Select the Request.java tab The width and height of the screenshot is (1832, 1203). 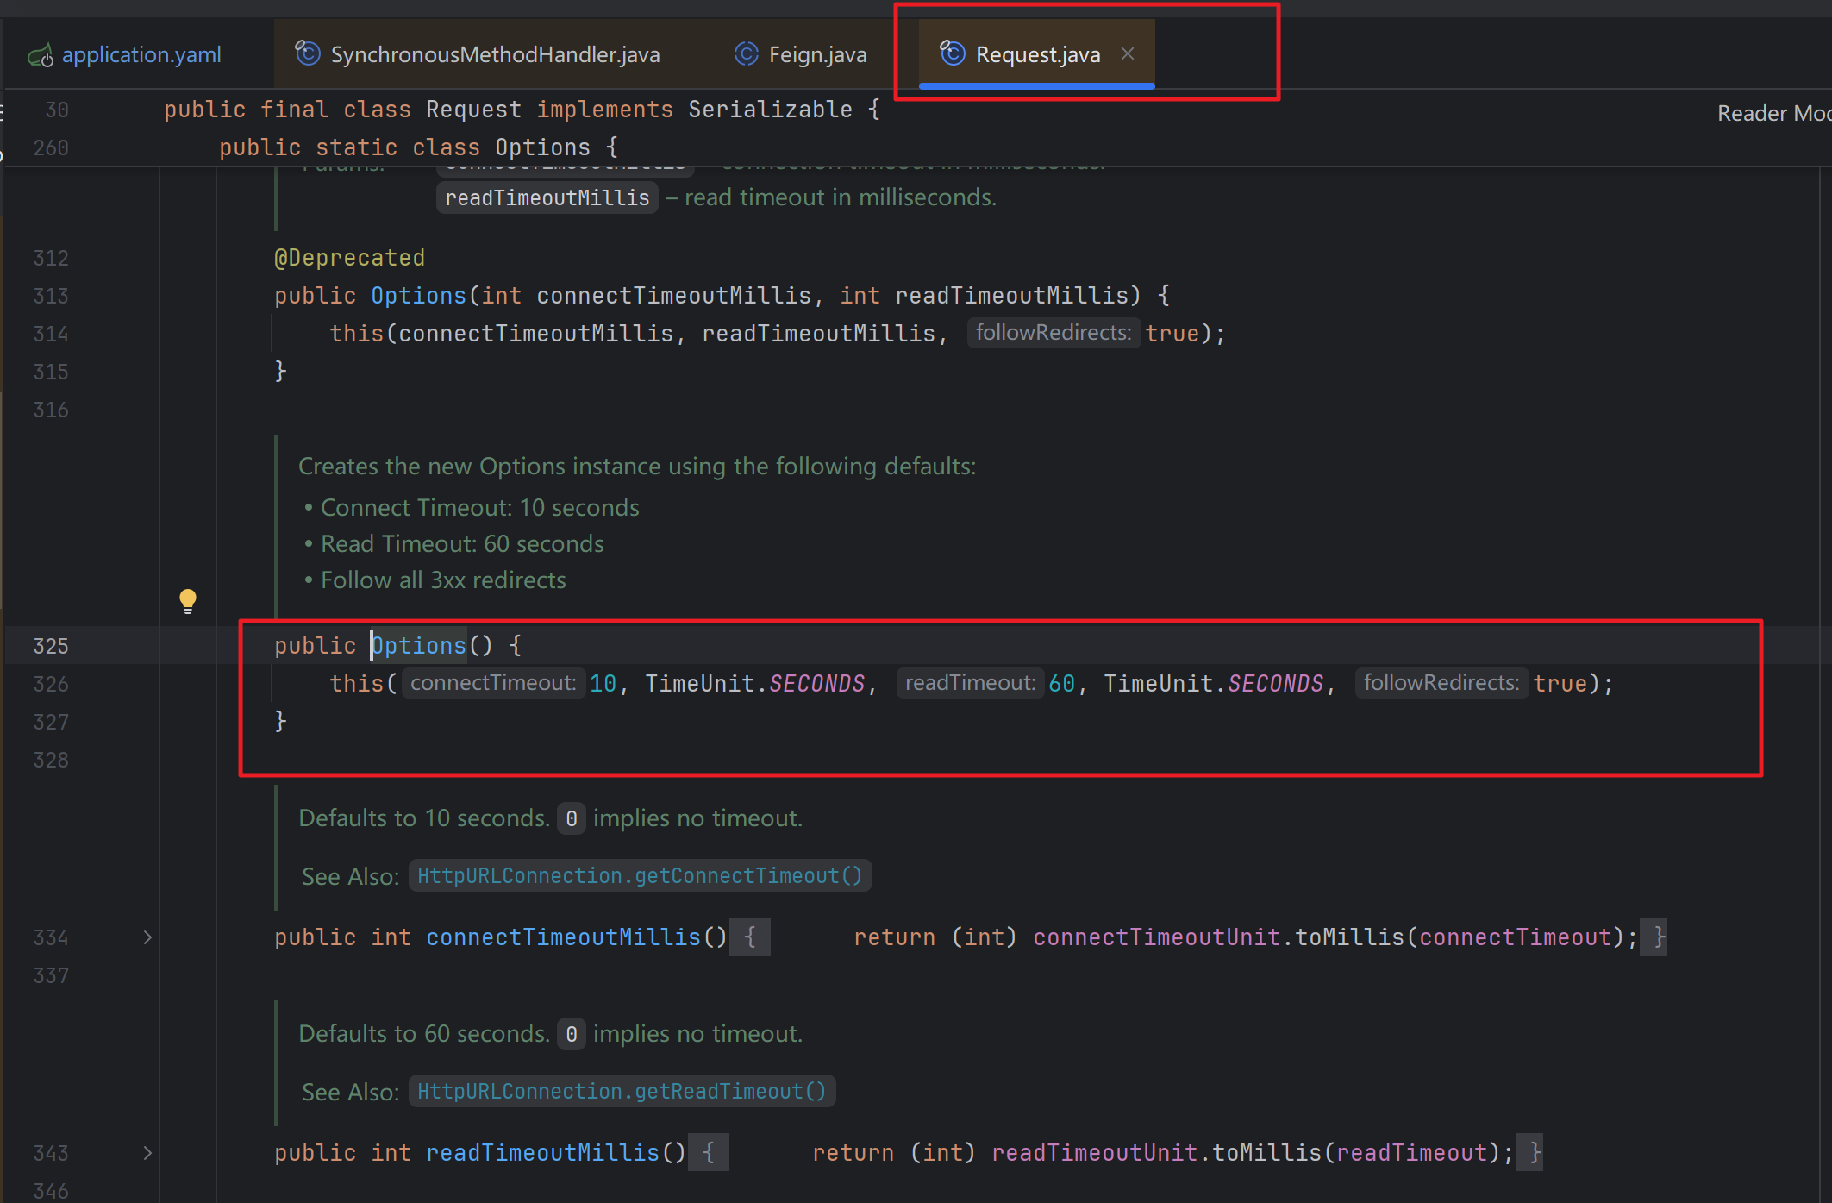(1037, 54)
